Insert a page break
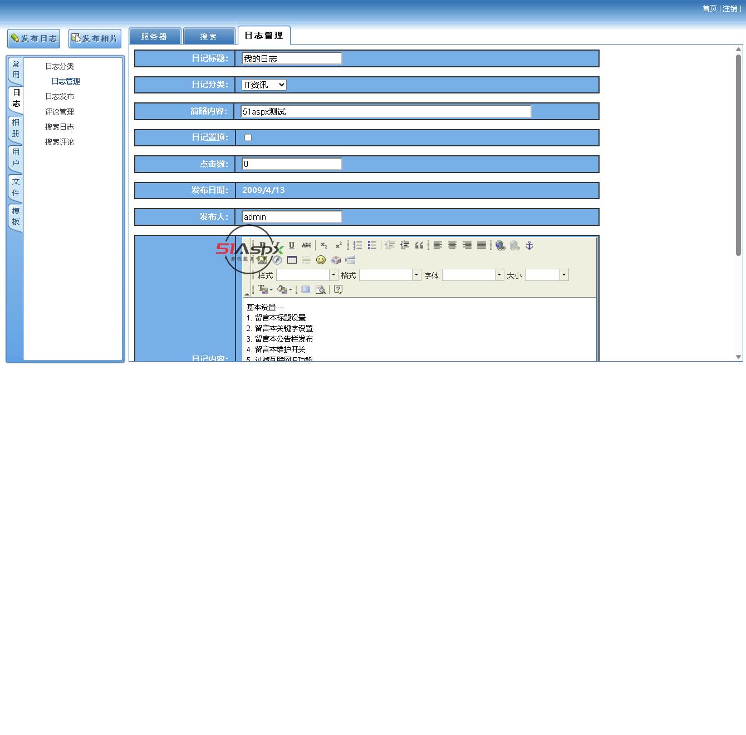 coord(350,260)
